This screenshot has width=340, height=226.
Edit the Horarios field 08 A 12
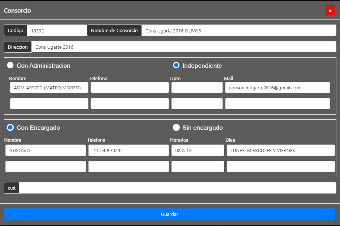tap(197, 150)
